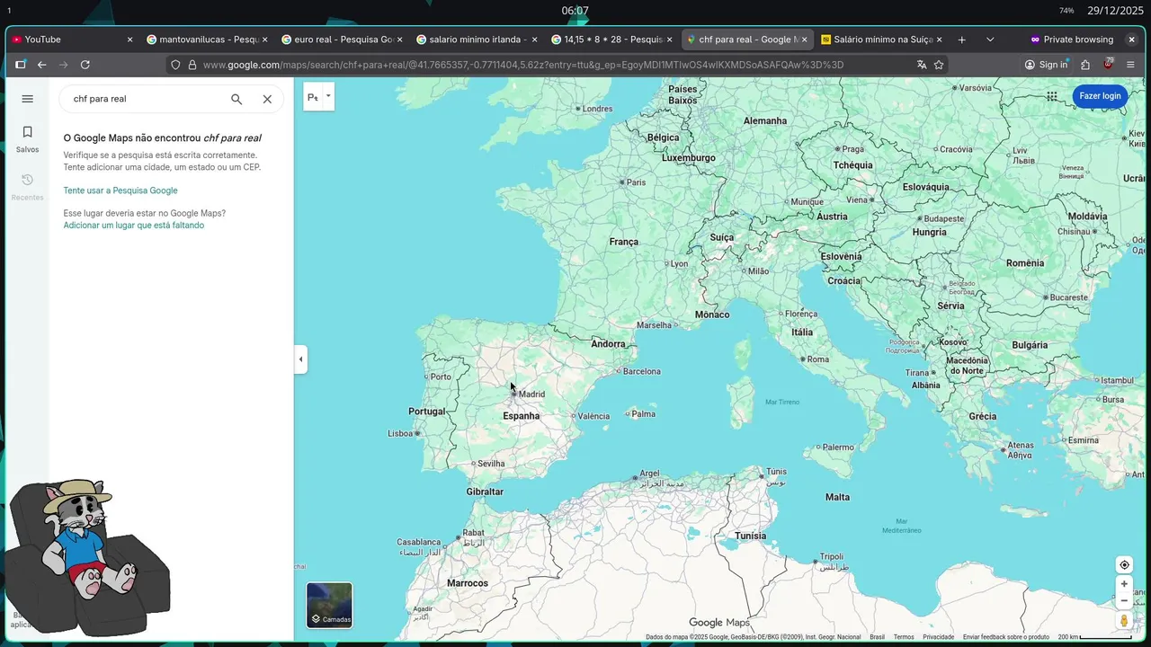
Task: Zoom out on the map
Action: [1124, 601]
